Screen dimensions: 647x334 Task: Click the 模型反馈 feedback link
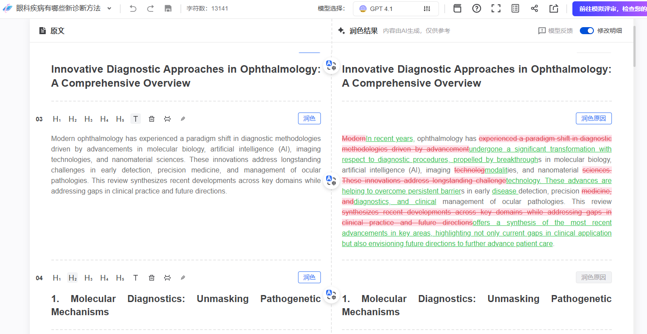point(555,31)
